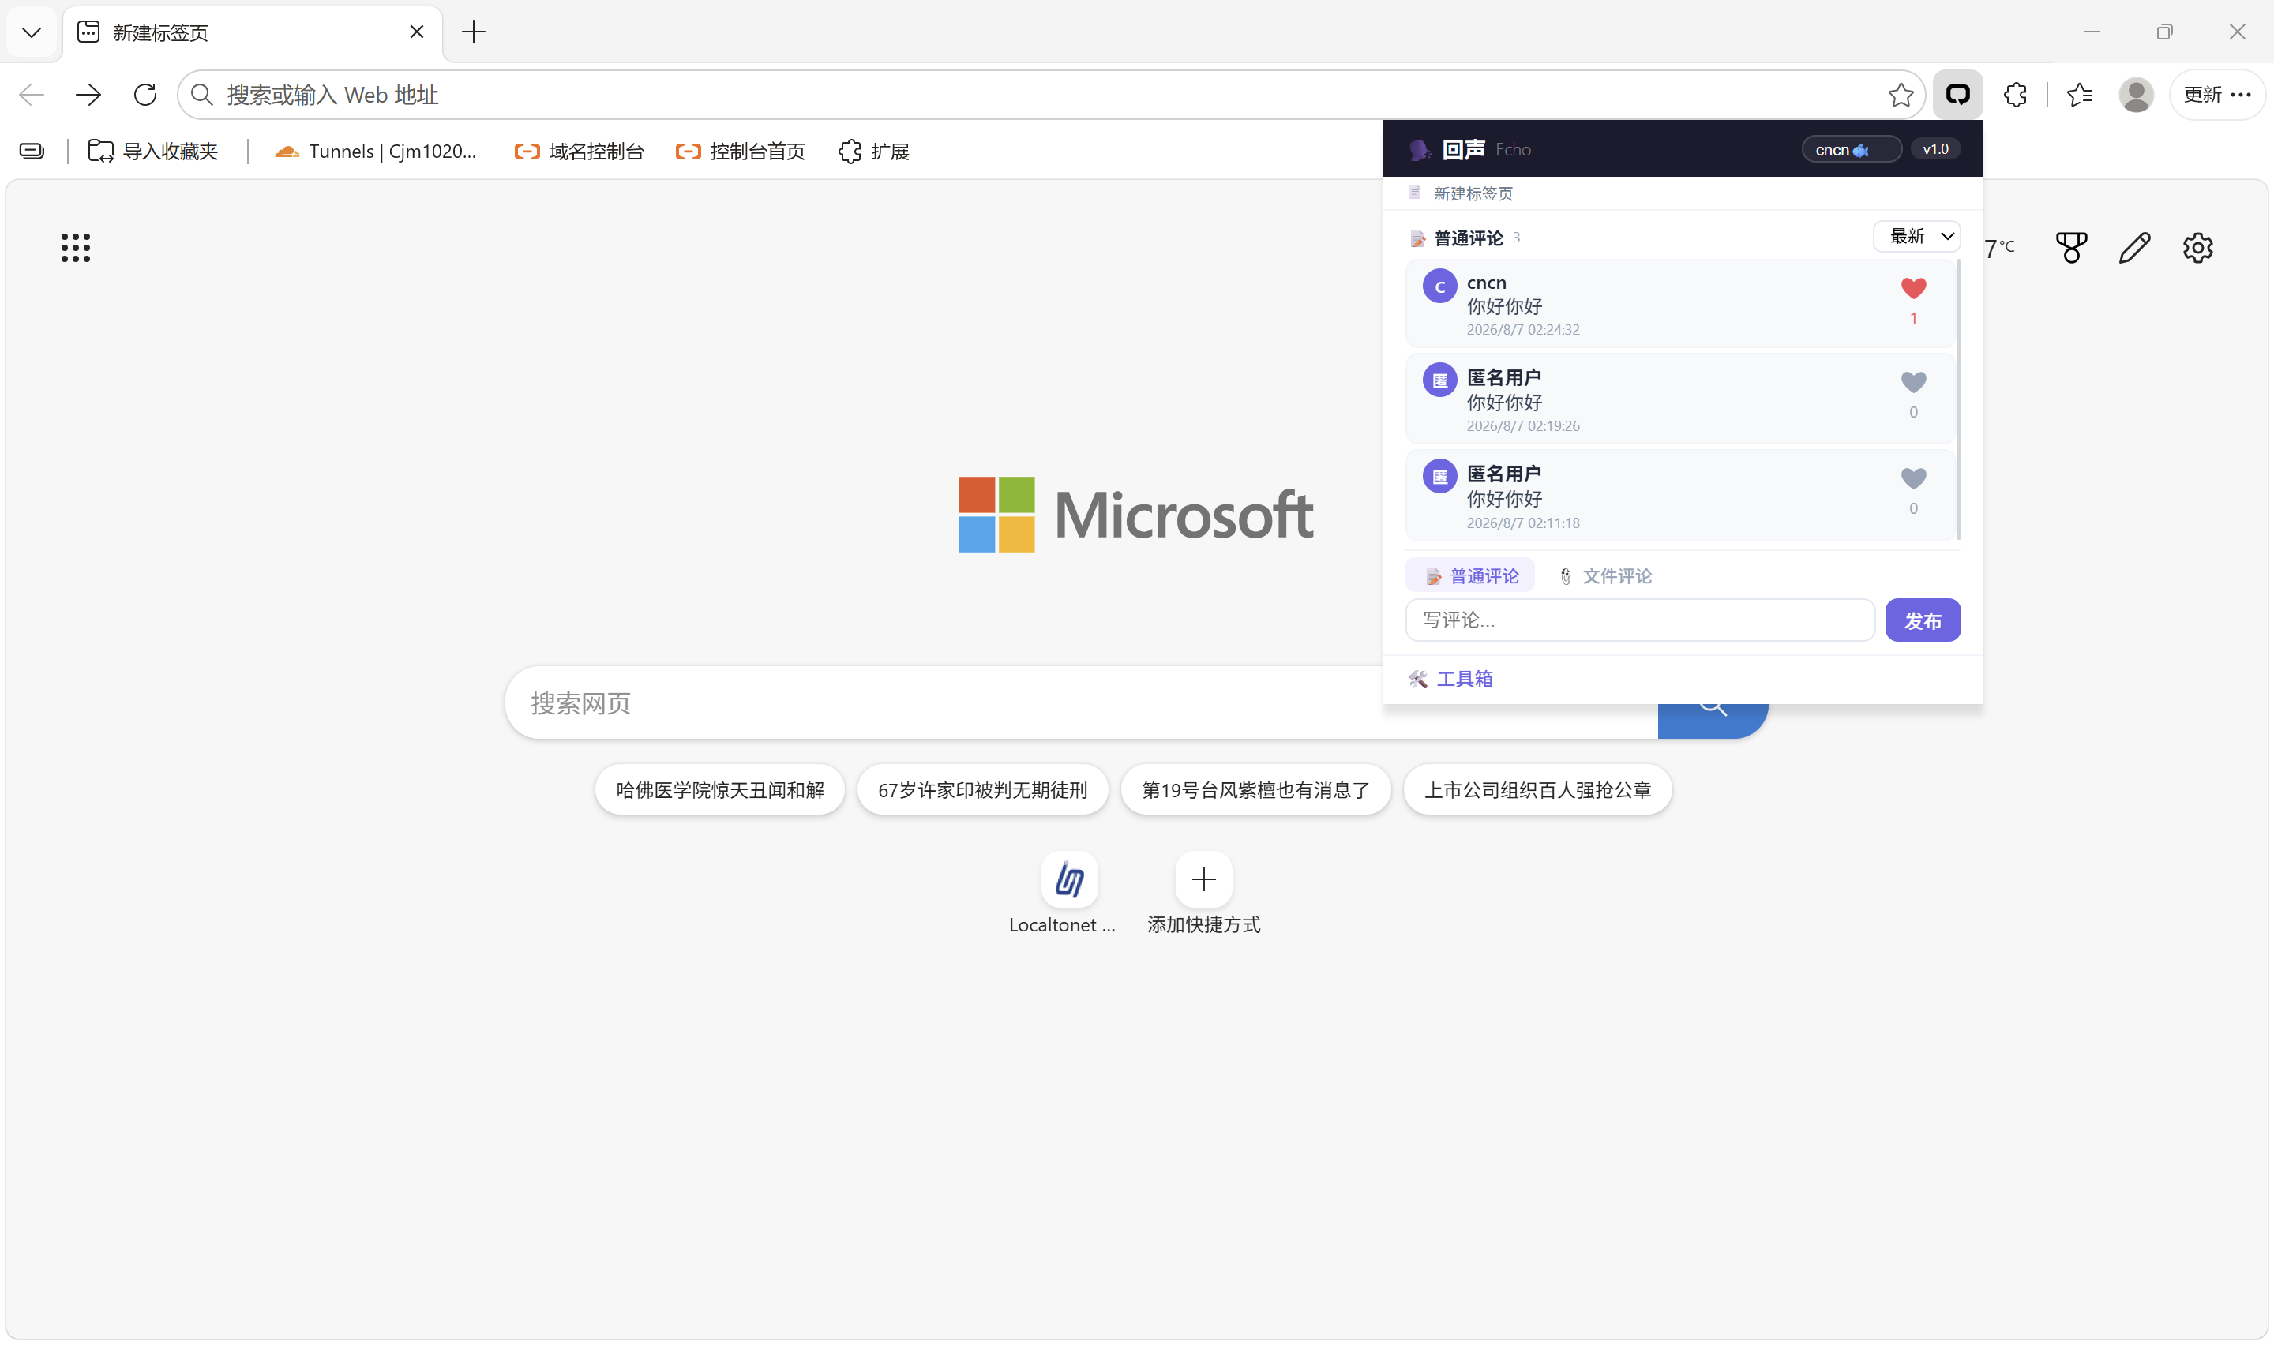The height and width of the screenshot is (1345, 2274).
Task: Click the timestamp 2026/8/7 02:24:32
Action: click(x=1522, y=330)
